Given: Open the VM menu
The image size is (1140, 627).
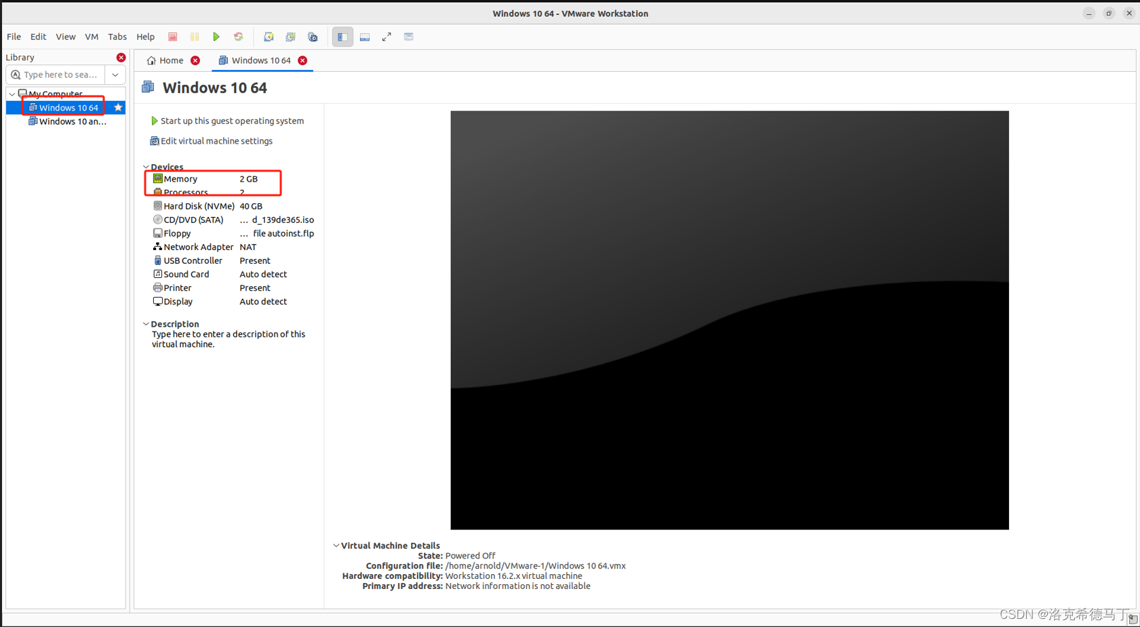Looking at the screenshot, I should (x=92, y=37).
